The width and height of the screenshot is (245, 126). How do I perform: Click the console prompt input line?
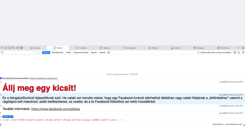pyautogui.click(x=106, y=124)
